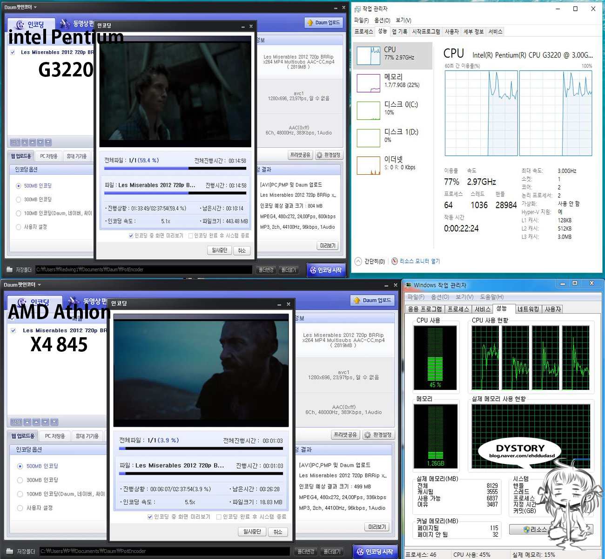Switch to 네트워킹 tab in Windows 작업 관리자
Screen dimensions: 605x559
coord(528,309)
